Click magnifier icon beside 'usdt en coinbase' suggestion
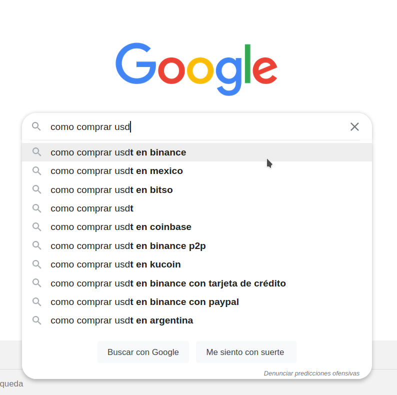 click(36, 226)
